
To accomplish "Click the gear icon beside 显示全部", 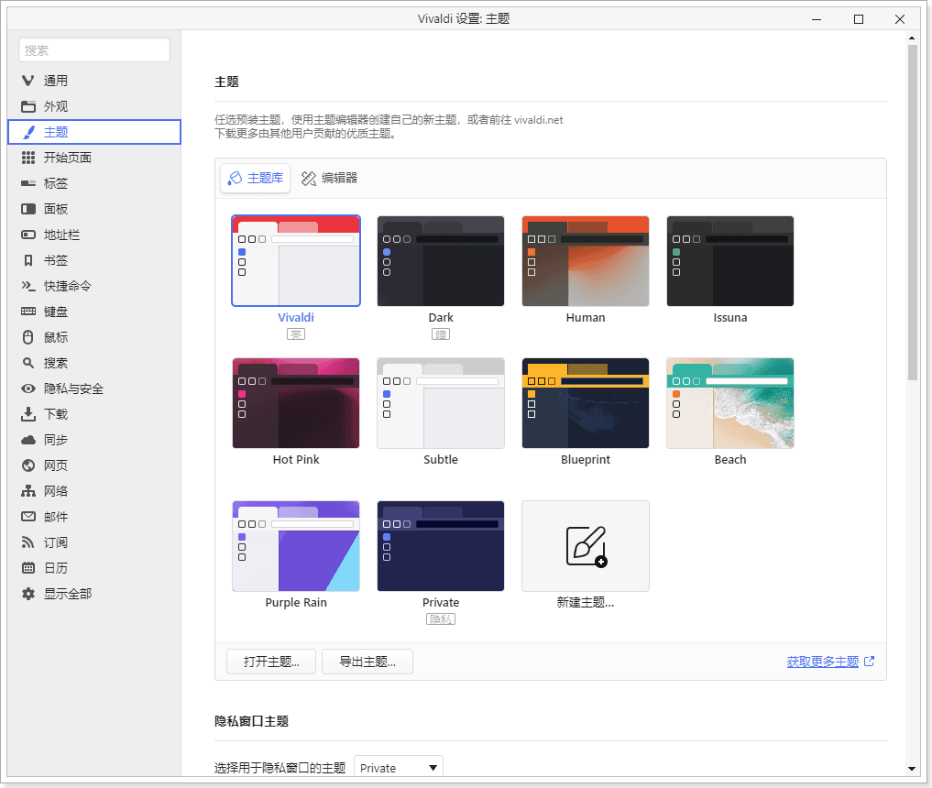I will pos(27,594).
